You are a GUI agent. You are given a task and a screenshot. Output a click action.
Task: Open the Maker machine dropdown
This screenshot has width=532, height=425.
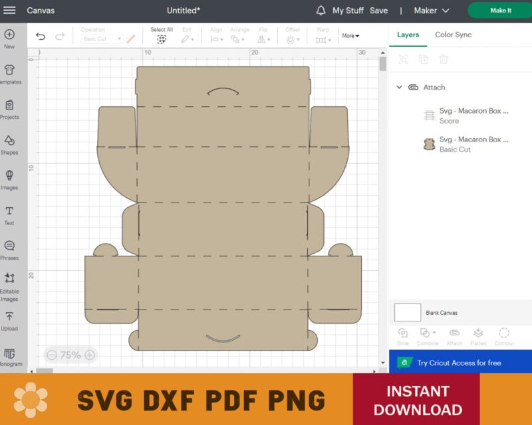pyautogui.click(x=432, y=11)
